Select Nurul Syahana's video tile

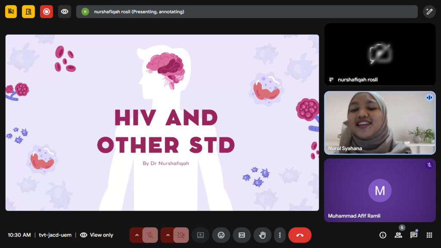click(379, 123)
